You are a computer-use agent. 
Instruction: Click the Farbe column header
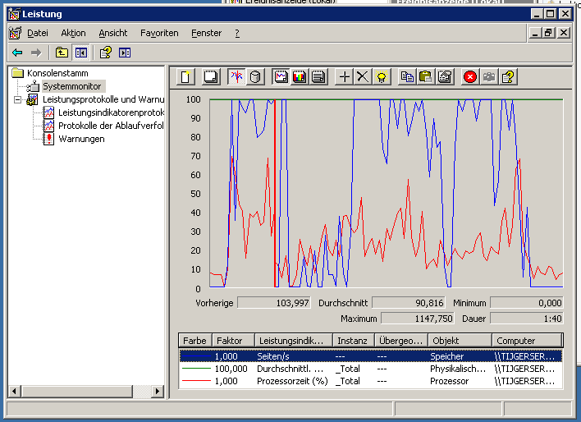click(x=195, y=341)
